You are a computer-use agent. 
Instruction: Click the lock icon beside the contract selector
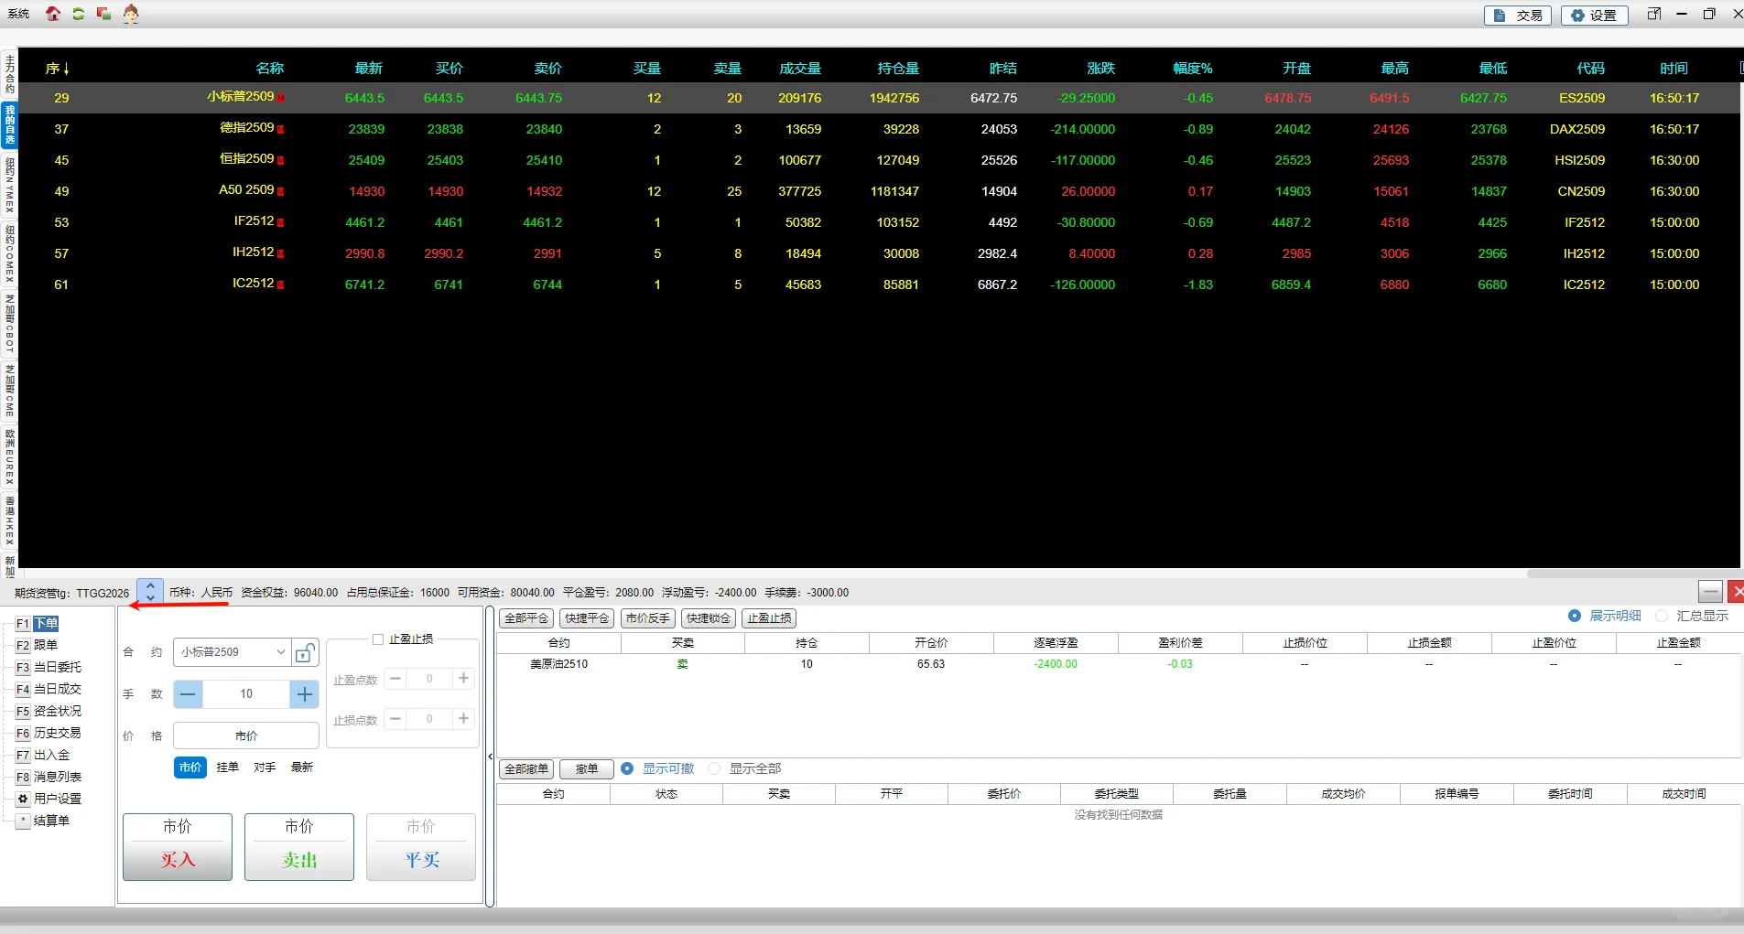click(305, 652)
